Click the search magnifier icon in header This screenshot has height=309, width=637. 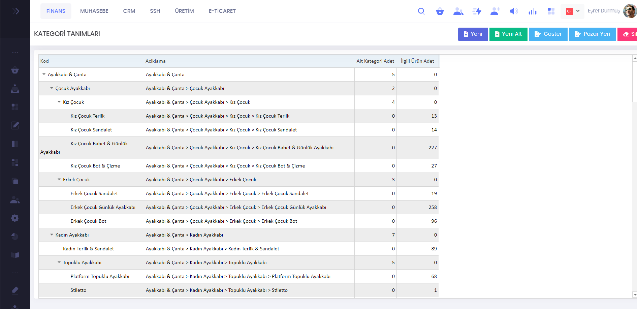point(421,11)
